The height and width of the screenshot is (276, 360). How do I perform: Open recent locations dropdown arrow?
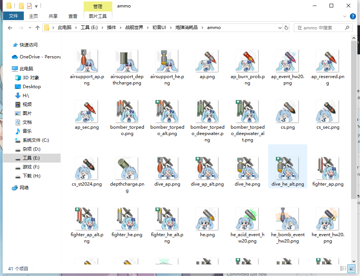[30, 28]
